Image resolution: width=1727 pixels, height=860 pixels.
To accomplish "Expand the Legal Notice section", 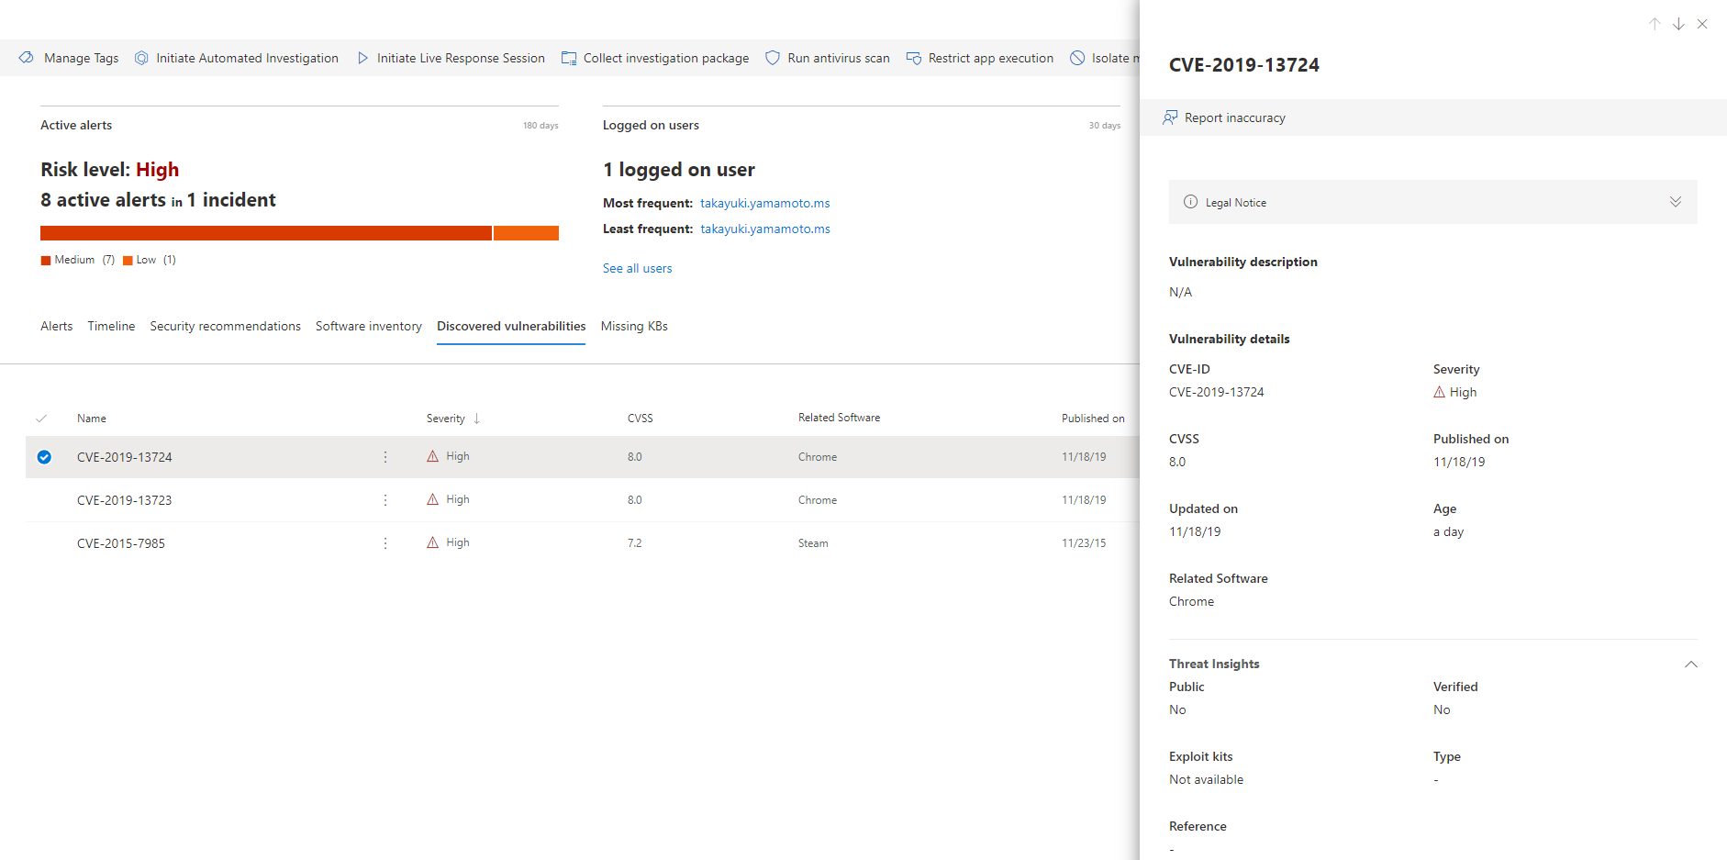I will (1675, 202).
